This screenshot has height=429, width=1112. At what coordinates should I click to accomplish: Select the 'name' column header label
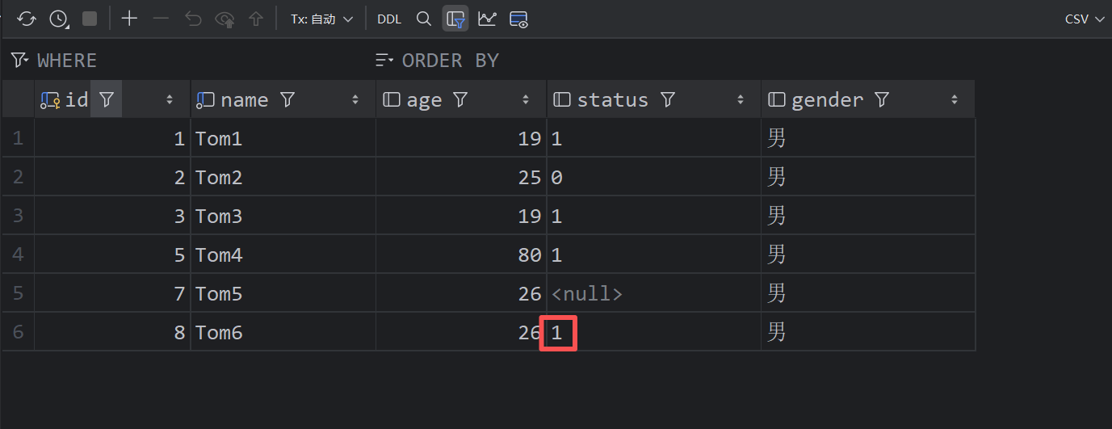pos(244,99)
